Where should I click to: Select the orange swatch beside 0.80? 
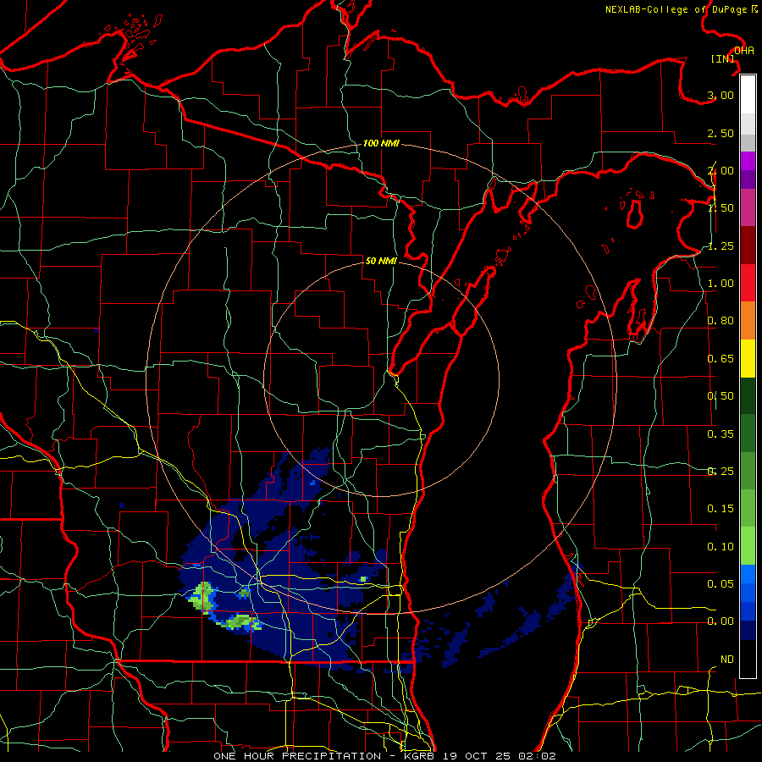pyautogui.click(x=748, y=321)
